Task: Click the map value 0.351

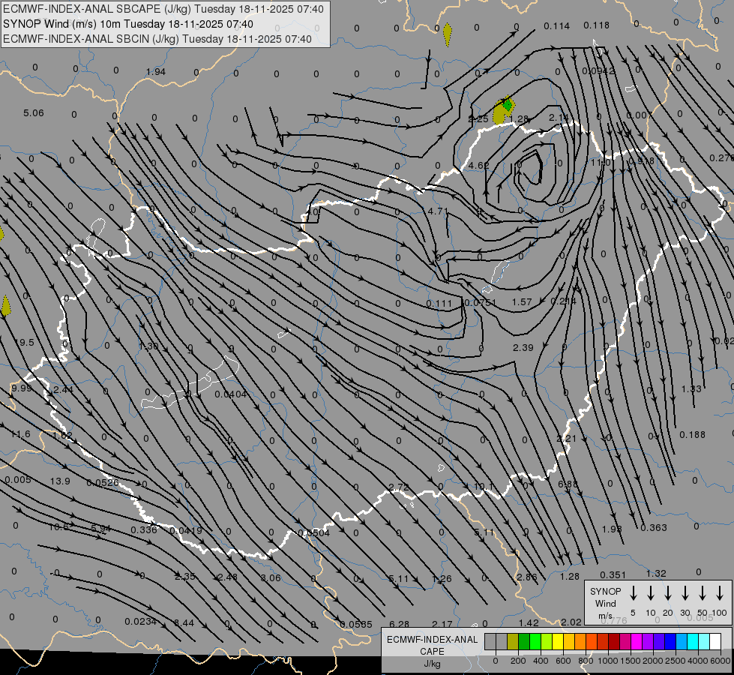Action: (613, 574)
